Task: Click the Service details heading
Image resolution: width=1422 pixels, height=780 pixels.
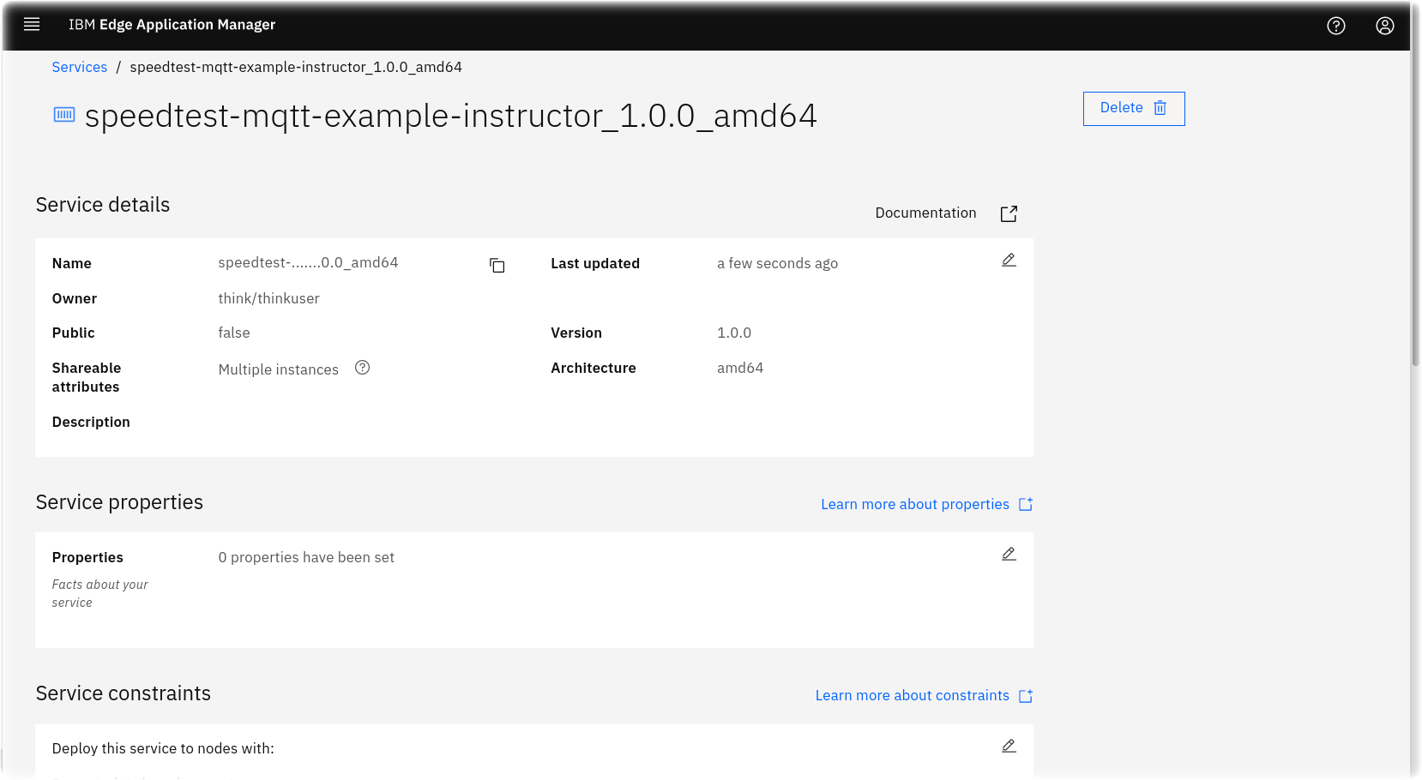Action: point(103,205)
